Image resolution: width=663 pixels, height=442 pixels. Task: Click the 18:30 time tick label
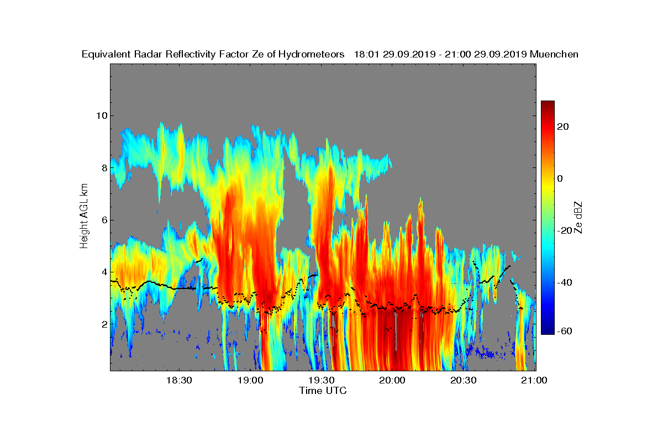coord(178,380)
